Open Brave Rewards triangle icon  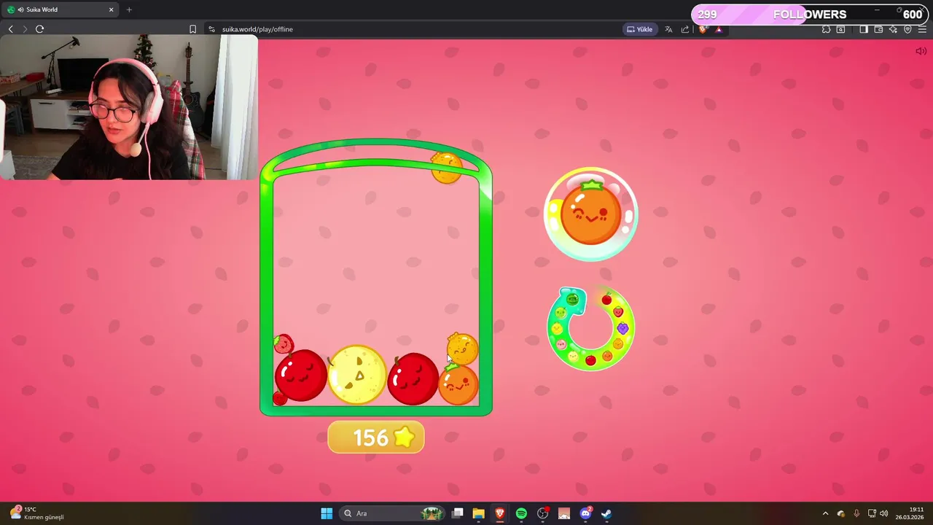pyautogui.click(x=719, y=29)
